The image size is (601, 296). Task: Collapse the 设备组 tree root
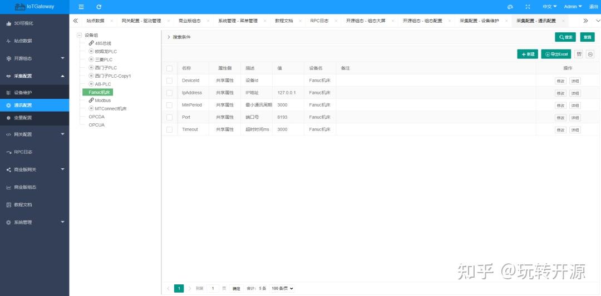80,35
